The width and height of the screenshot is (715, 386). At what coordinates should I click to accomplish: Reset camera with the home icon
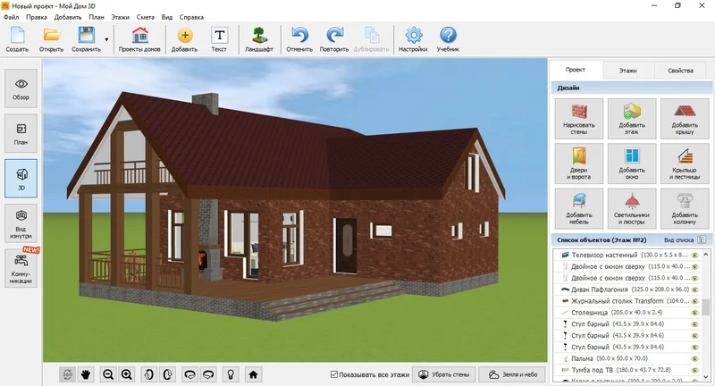[x=253, y=374]
